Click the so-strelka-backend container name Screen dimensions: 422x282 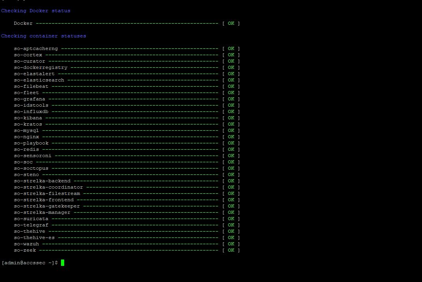(42, 181)
